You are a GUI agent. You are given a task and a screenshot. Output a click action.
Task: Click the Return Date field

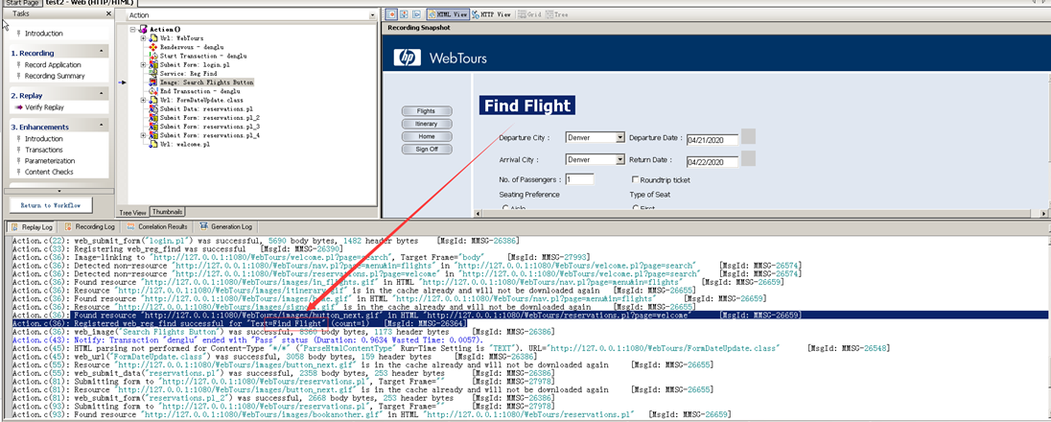coord(712,162)
